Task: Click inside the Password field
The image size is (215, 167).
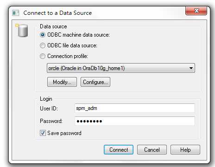Action: point(134,121)
